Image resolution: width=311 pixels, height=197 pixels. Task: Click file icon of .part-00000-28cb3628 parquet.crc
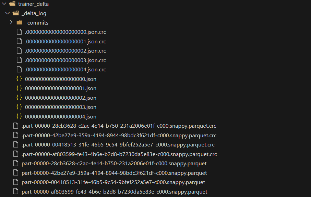tap(16, 126)
